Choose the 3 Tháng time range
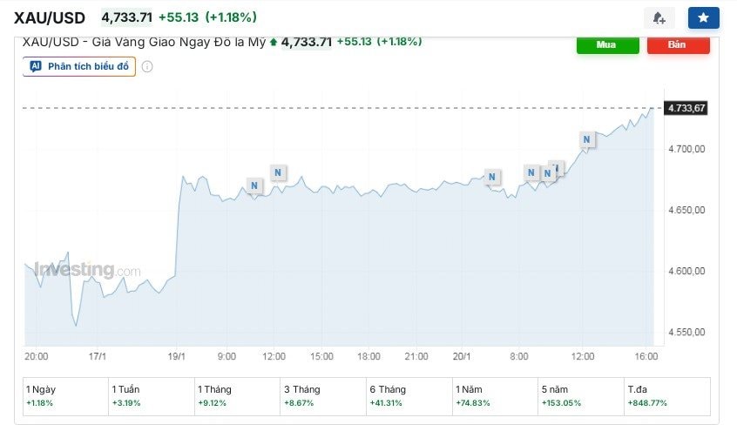This screenshot has width=737, height=438. click(322, 396)
